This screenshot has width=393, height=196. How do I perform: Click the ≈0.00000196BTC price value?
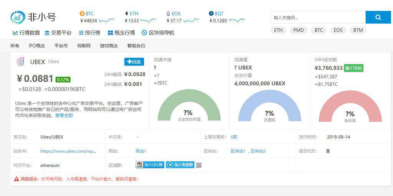(x=64, y=89)
